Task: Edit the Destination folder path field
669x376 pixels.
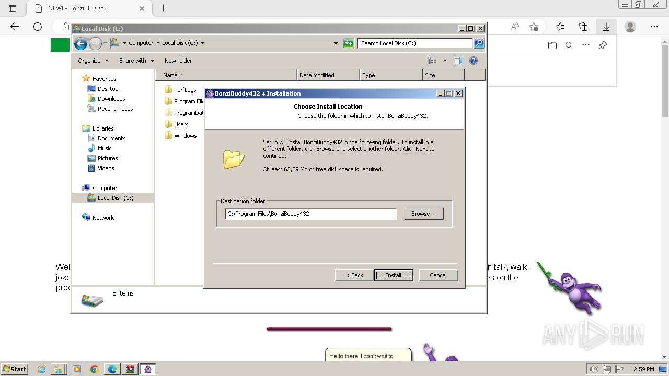Action: coord(310,214)
